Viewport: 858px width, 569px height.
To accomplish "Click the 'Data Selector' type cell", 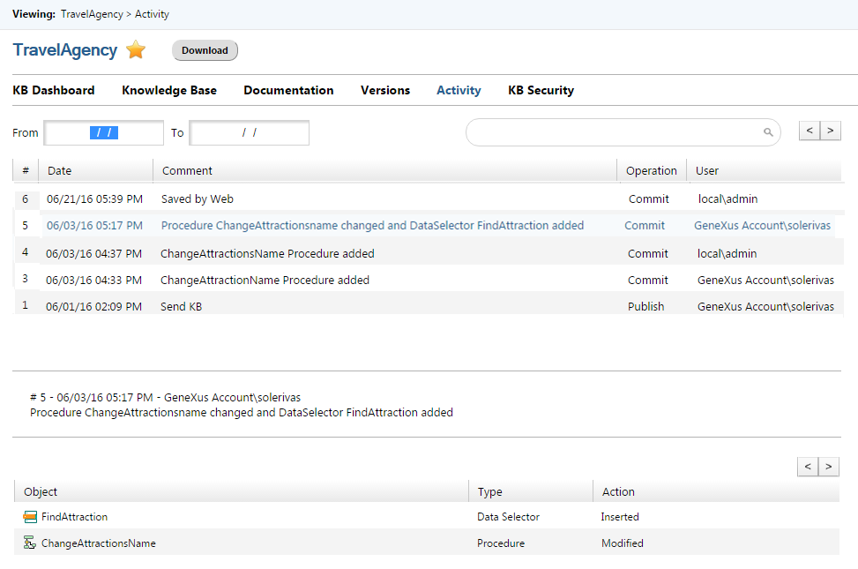I will point(508,516).
